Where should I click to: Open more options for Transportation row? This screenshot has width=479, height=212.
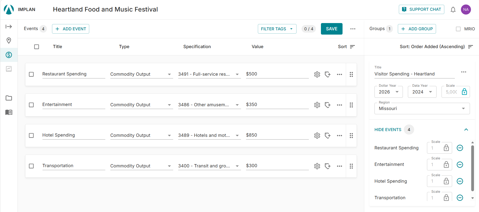[340, 166]
